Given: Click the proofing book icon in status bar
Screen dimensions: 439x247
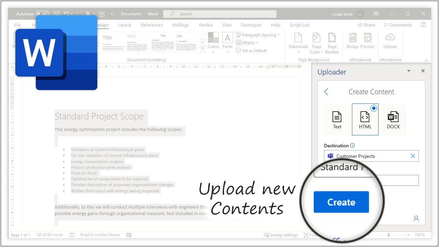Looking at the screenshot, I should (x=72, y=235).
